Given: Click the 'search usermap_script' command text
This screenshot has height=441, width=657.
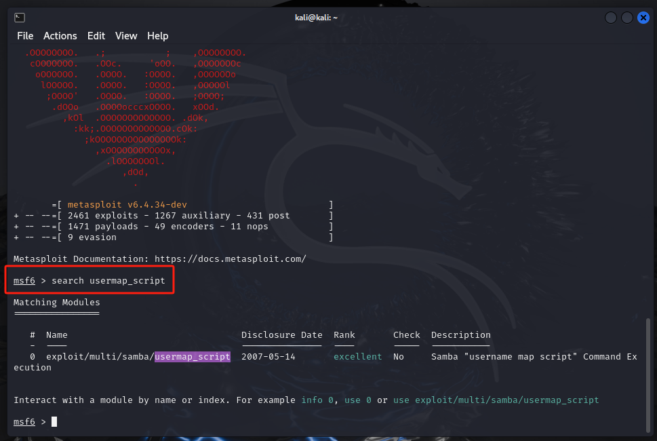Looking at the screenshot, I should pyautogui.click(x=108, y=281).
